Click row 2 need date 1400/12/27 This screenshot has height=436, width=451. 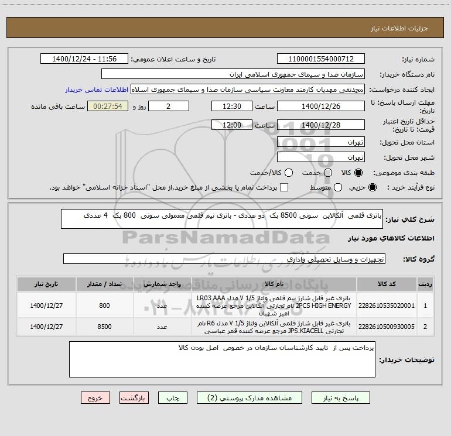click(46, 327)
